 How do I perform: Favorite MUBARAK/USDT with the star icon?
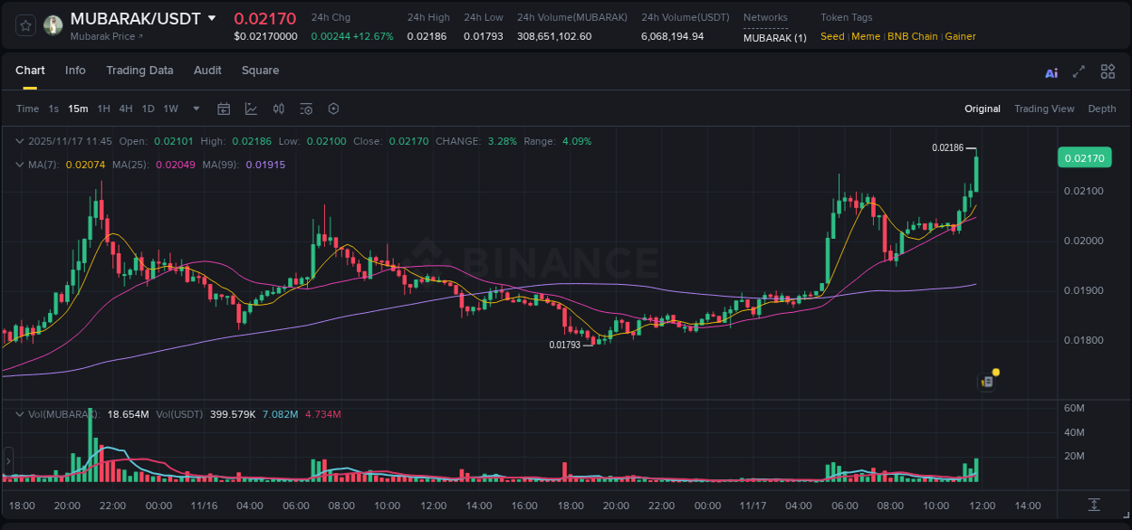click(25, 25)
